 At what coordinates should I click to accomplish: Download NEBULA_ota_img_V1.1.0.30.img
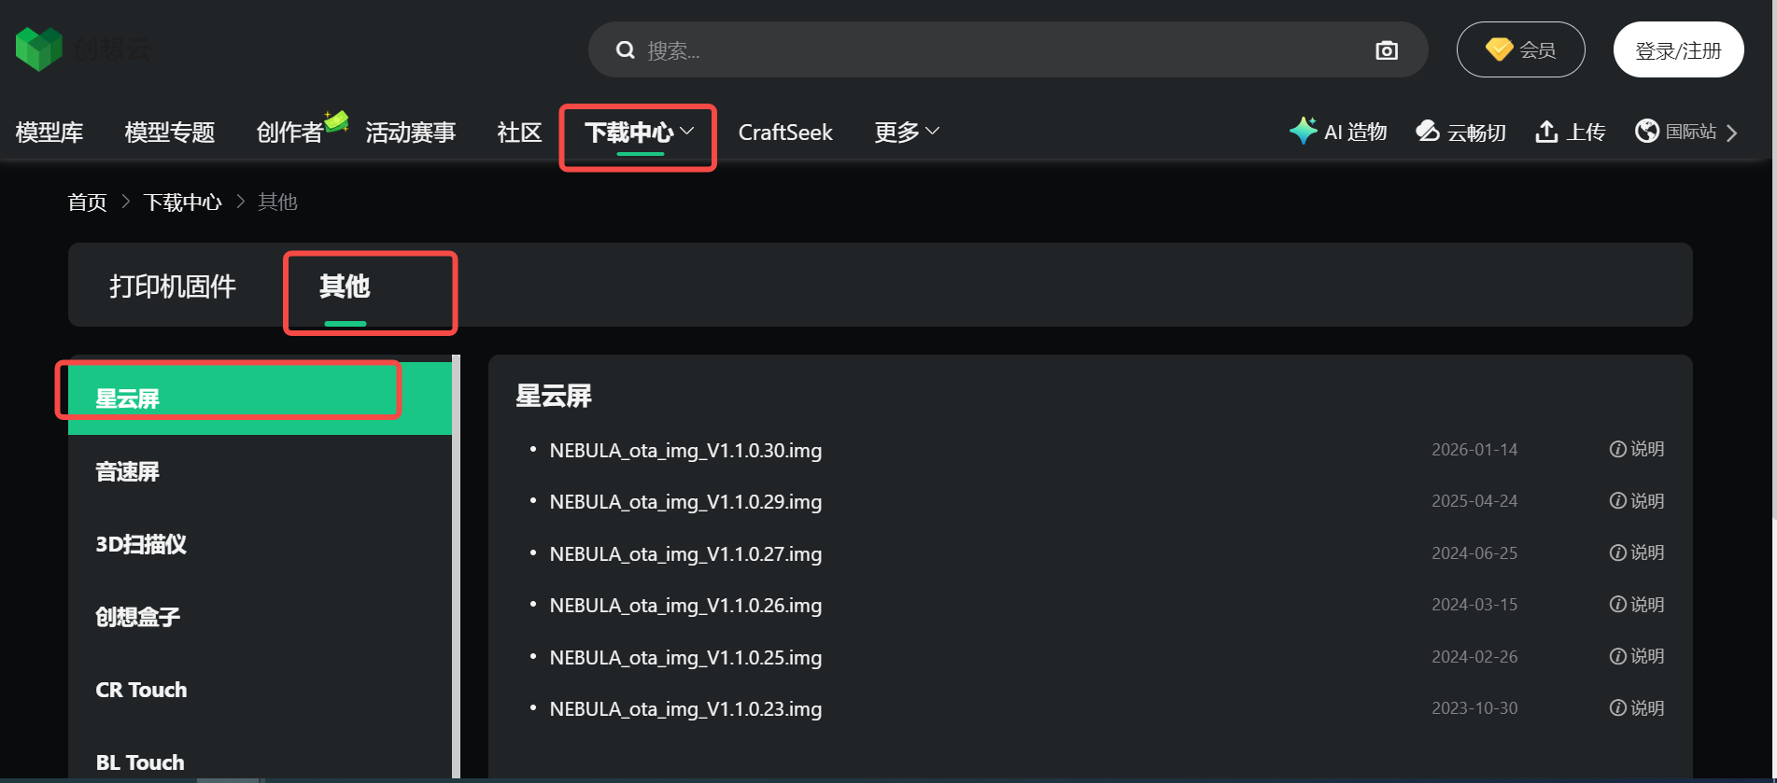[x=685, y=450]
